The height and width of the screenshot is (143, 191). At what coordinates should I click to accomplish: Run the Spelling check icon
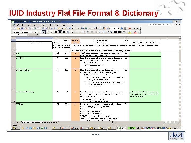pyautogui.click(x=43, y=28)
